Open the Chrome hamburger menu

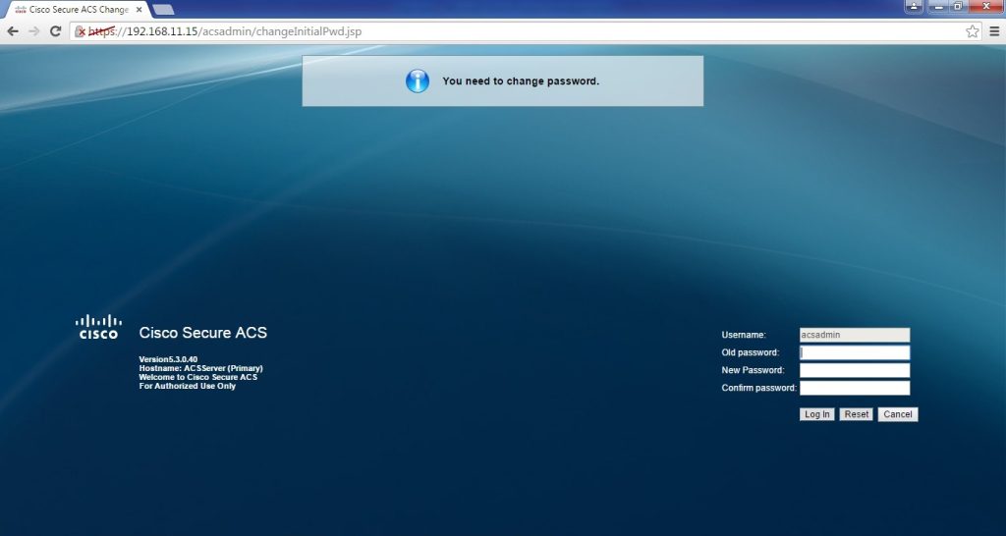pyautogui.click(x=993, y=31)
